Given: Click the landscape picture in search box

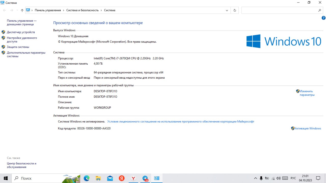Looking at the screenshot, I should click(71, 178).
